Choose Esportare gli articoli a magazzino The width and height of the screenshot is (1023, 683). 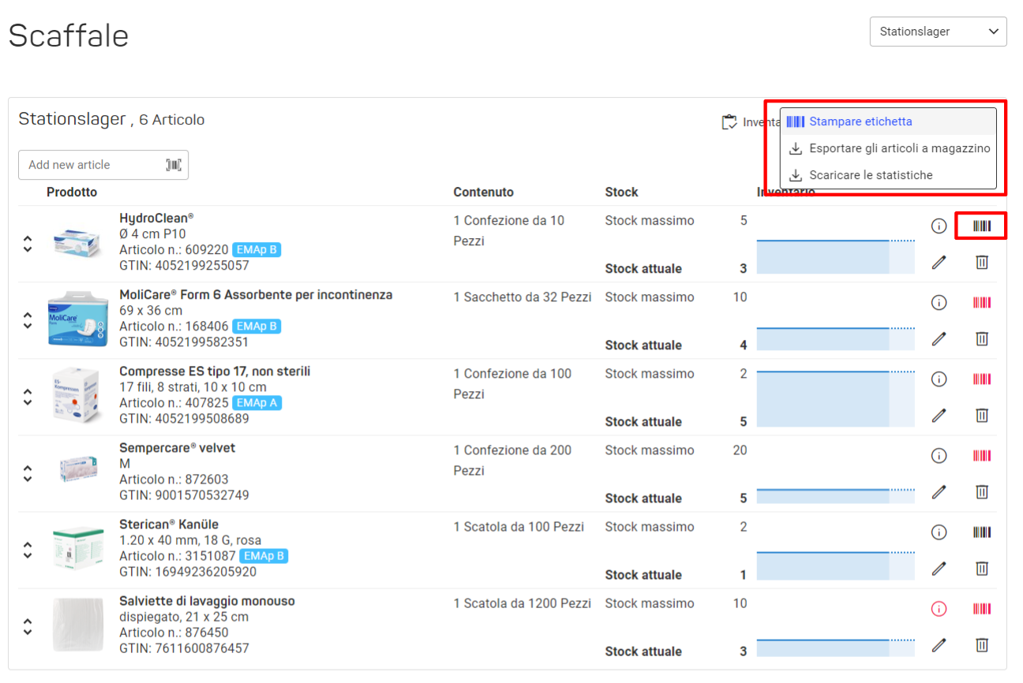pyautogui.click(x=888, y=148)
